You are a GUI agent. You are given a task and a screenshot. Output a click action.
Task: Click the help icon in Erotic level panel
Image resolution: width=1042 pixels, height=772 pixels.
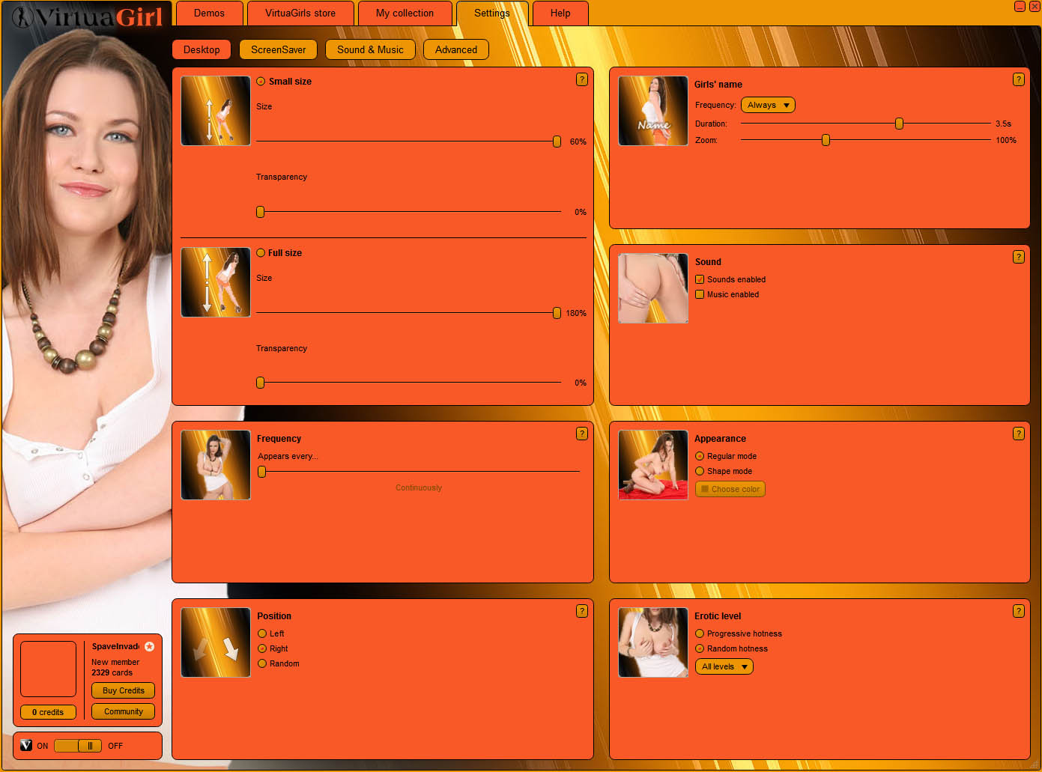click(1018, 611)
